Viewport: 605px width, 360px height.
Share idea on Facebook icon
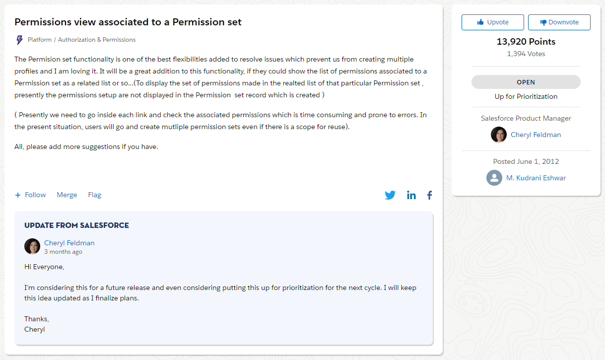coord(429,195)
